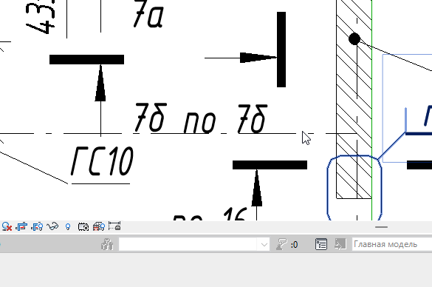Screen dimensions: 432x287
Task: Click the 'Главная модель' design option field
Action: [x=392, y=245]
